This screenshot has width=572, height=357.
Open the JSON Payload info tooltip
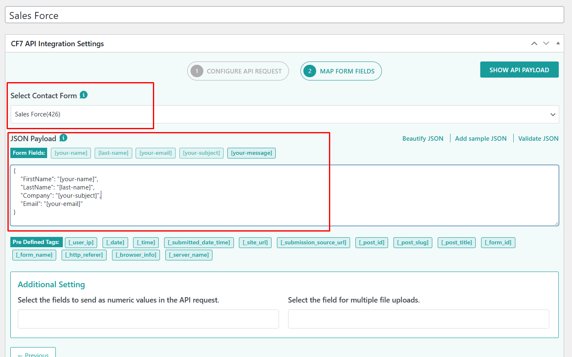coord(63,138)
